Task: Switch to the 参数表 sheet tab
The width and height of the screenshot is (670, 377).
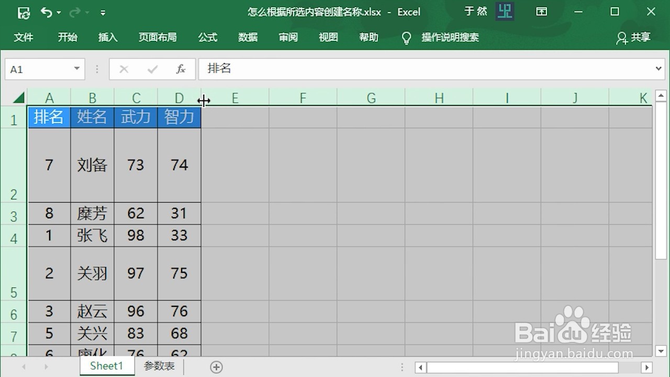Action: [159, 366]
